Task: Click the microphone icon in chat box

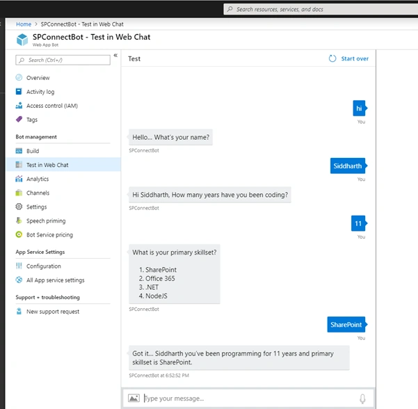Action: (362, 399)
